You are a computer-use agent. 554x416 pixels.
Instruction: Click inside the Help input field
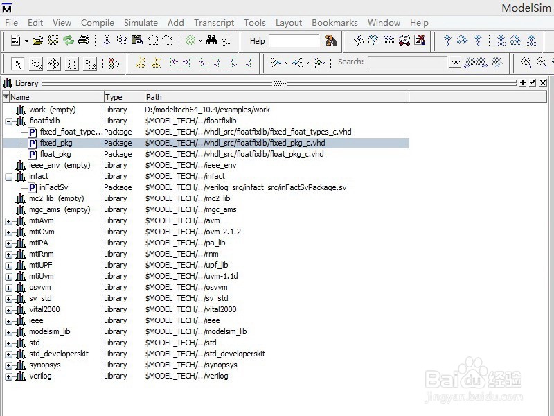(x=294, y=41)
